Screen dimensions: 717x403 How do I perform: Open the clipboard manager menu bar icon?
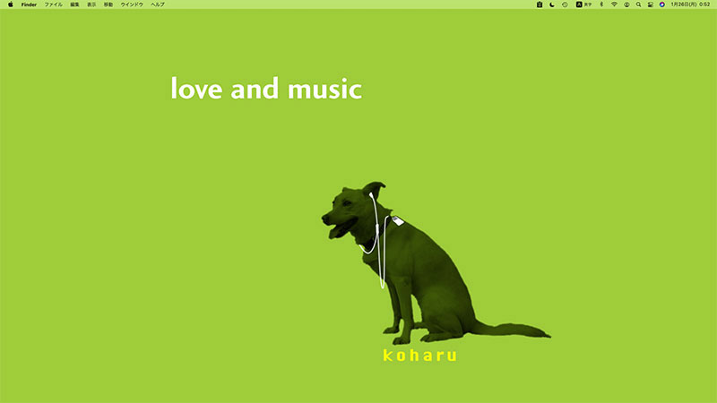(540, 4)
